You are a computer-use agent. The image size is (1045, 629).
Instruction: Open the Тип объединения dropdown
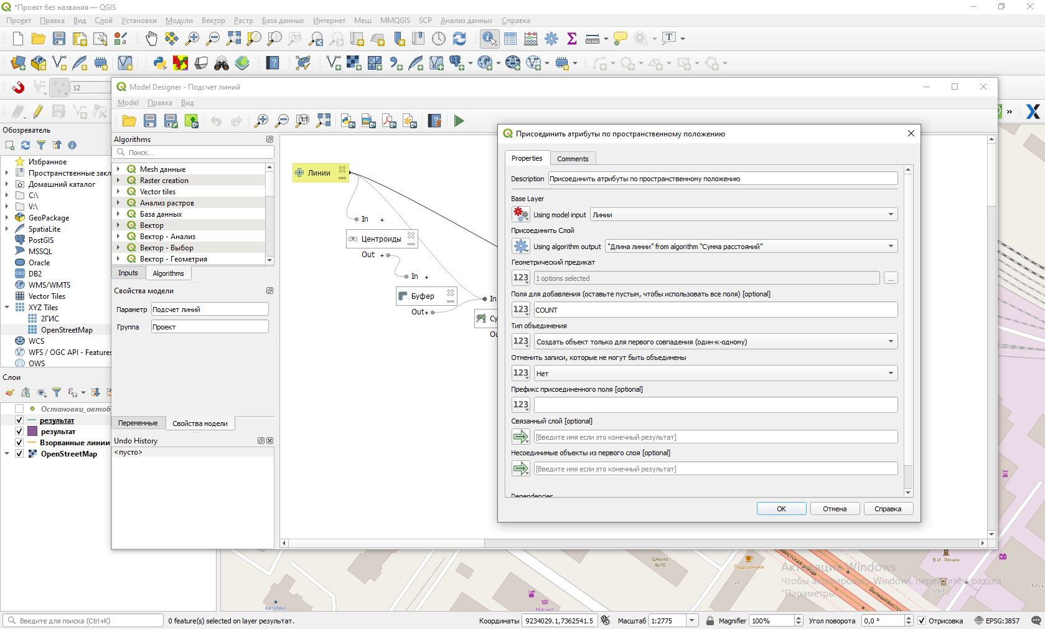pyautogui.click(x=715, y=341)
